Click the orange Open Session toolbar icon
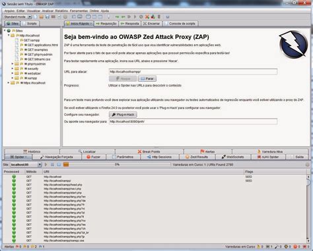The width and height of the screenshot is (313, 251). (42, 17)
